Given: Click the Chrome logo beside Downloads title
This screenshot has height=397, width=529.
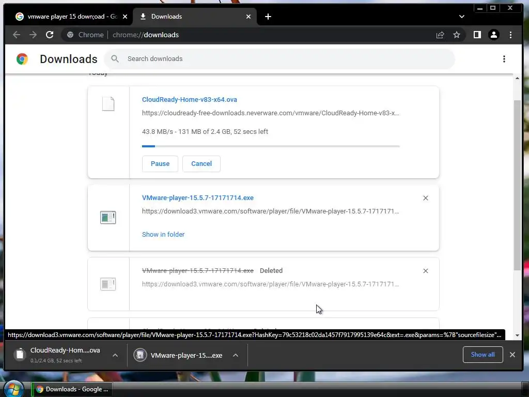Looking at the screenshot, I should [22, 59].
